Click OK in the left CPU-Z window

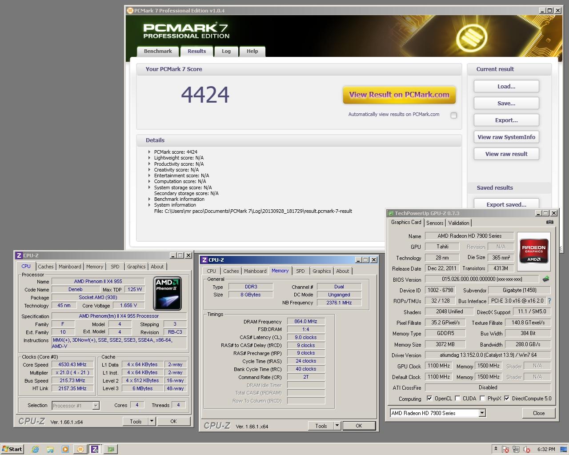click(173, 421)
